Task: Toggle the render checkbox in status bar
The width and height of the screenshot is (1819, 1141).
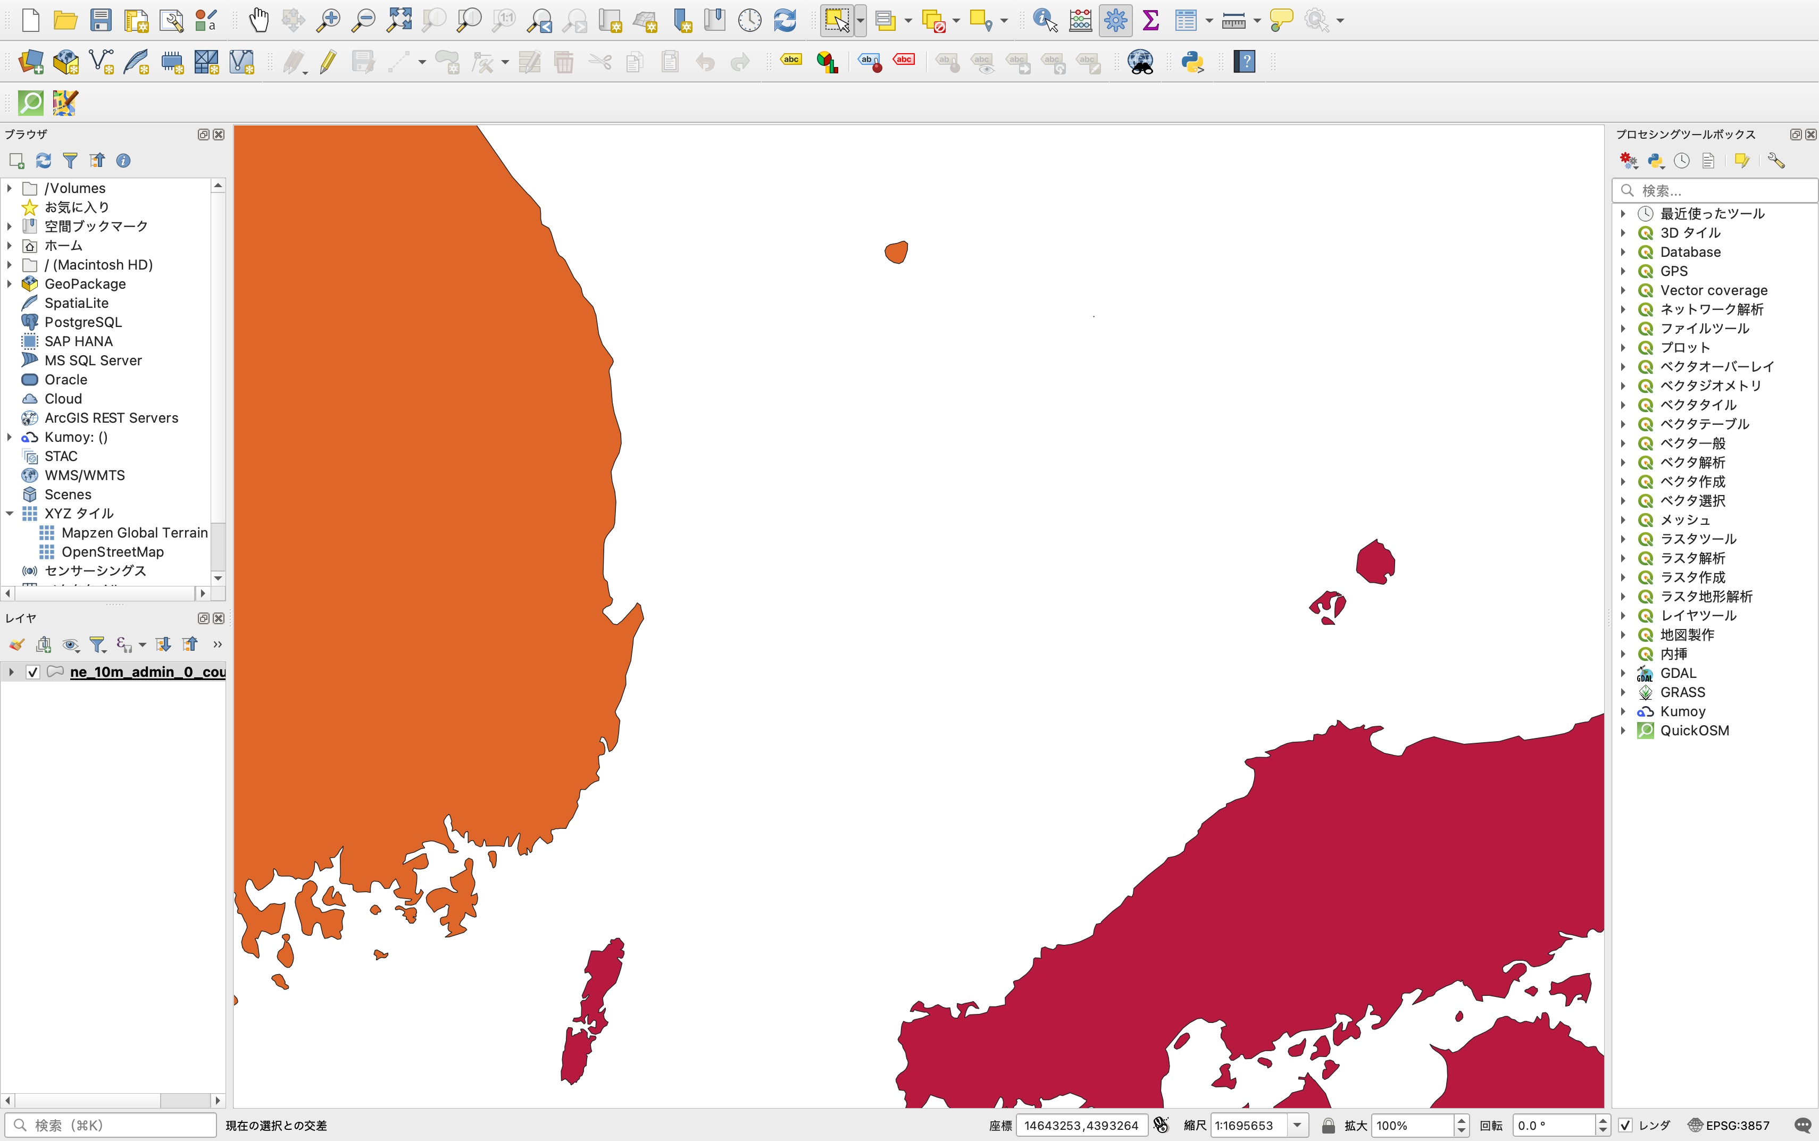Action: (x=1625, y=1125)
